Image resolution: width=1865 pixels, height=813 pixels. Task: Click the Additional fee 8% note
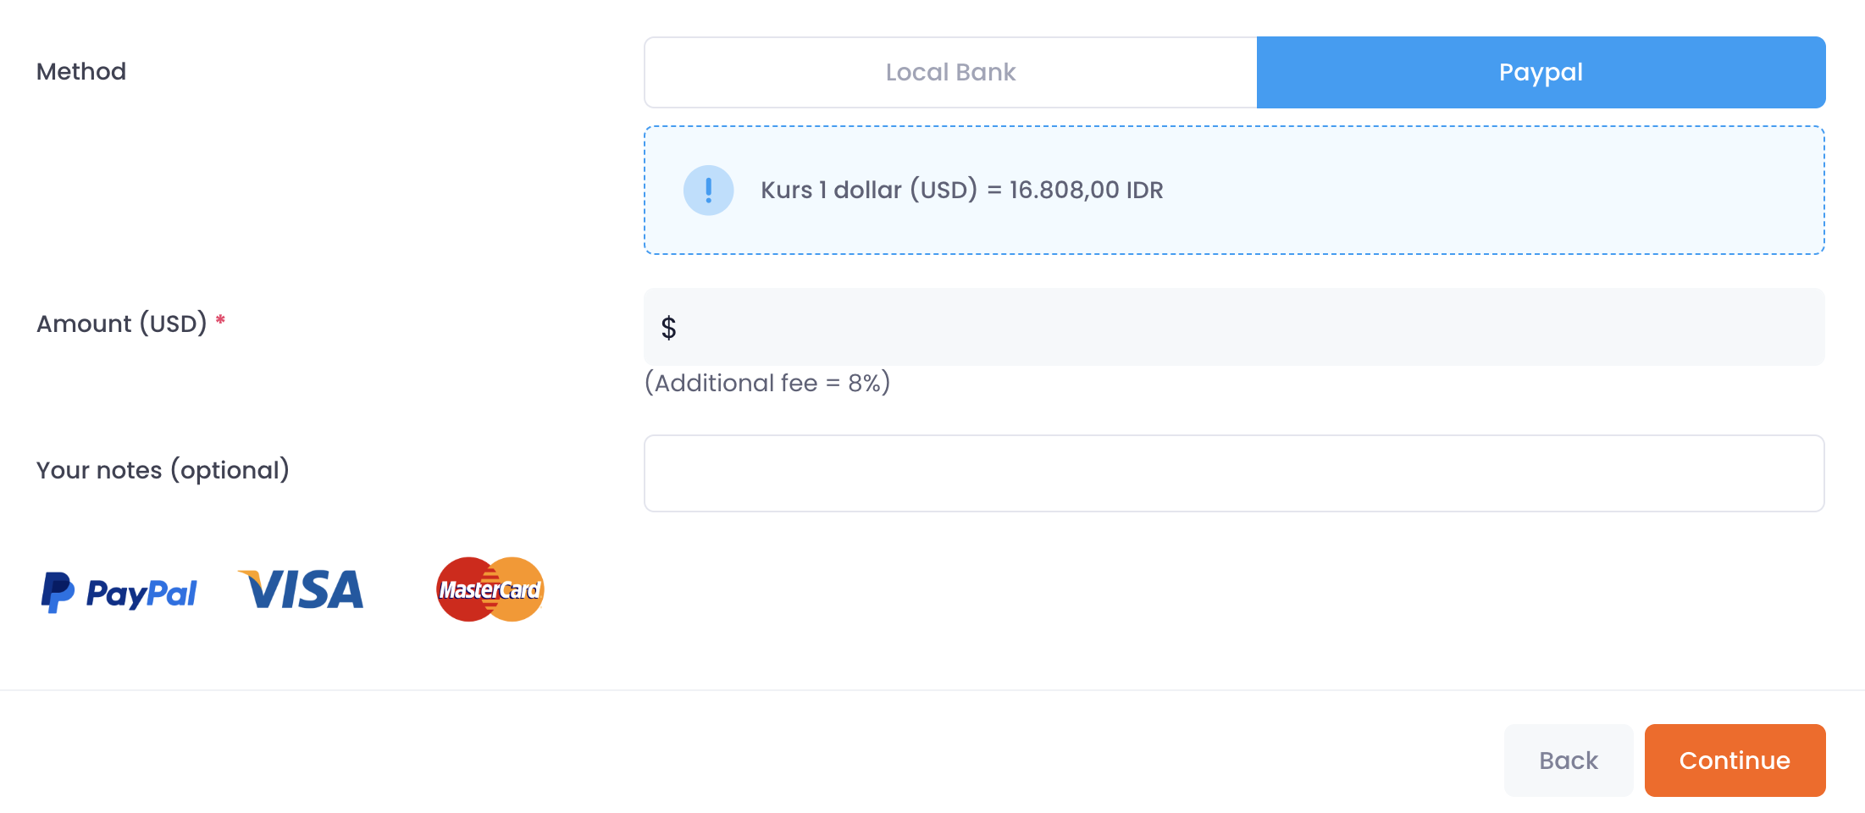click(767, 383)
